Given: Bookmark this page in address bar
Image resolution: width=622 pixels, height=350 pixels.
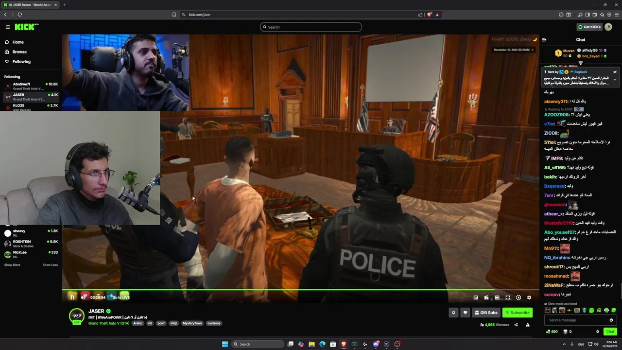Looking at the screenshot, I should coord(174,15).
